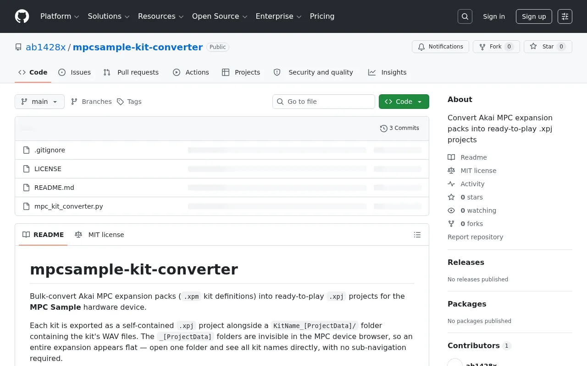Open mpcsample-kit-converter repository link

138,47
